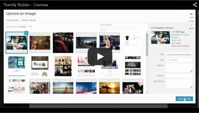Image resolution: width=199 pixels, height=113 pixels.
Task: Click the media grid scrollbar down arrow
Action: click(x=147, y=92)
